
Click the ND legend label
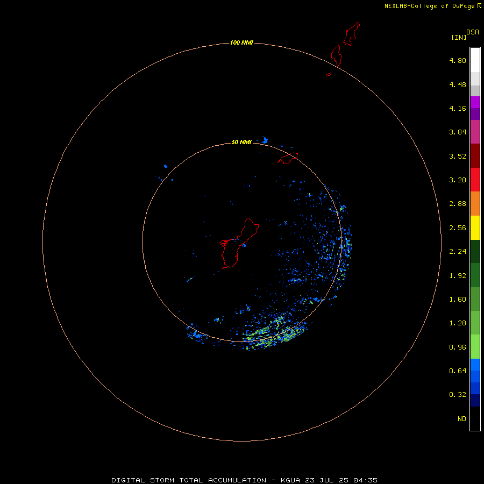tap(462, 419)
